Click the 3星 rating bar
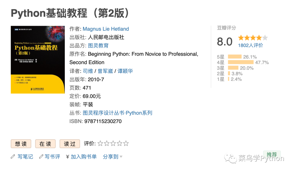 [x=233, y=68]
